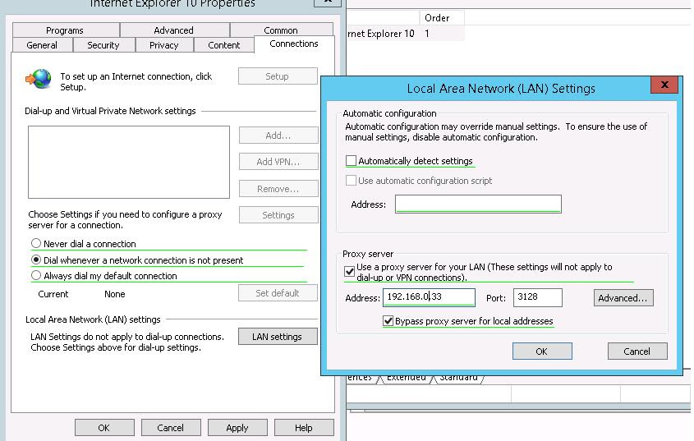Switch to the Common tab
The image size is (694, 441).
[x=281, y=30]
